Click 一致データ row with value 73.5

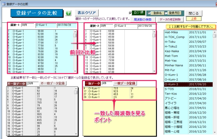119,88
